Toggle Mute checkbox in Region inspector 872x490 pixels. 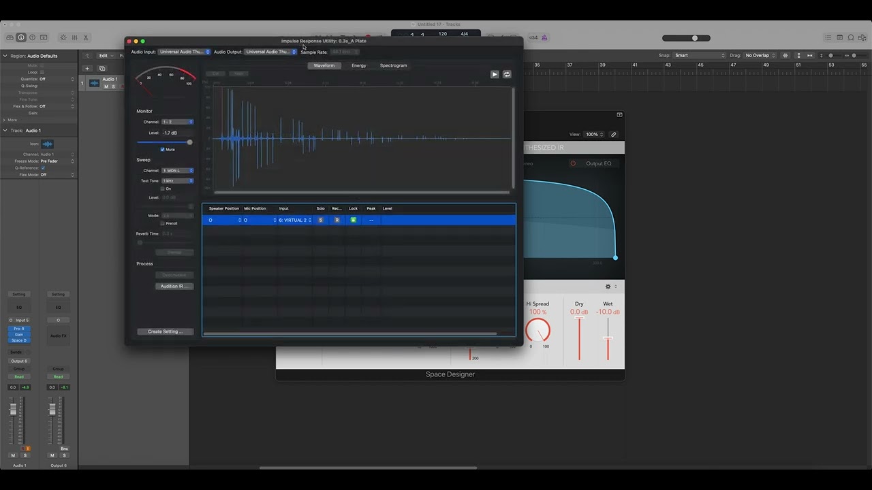point(42,65)
